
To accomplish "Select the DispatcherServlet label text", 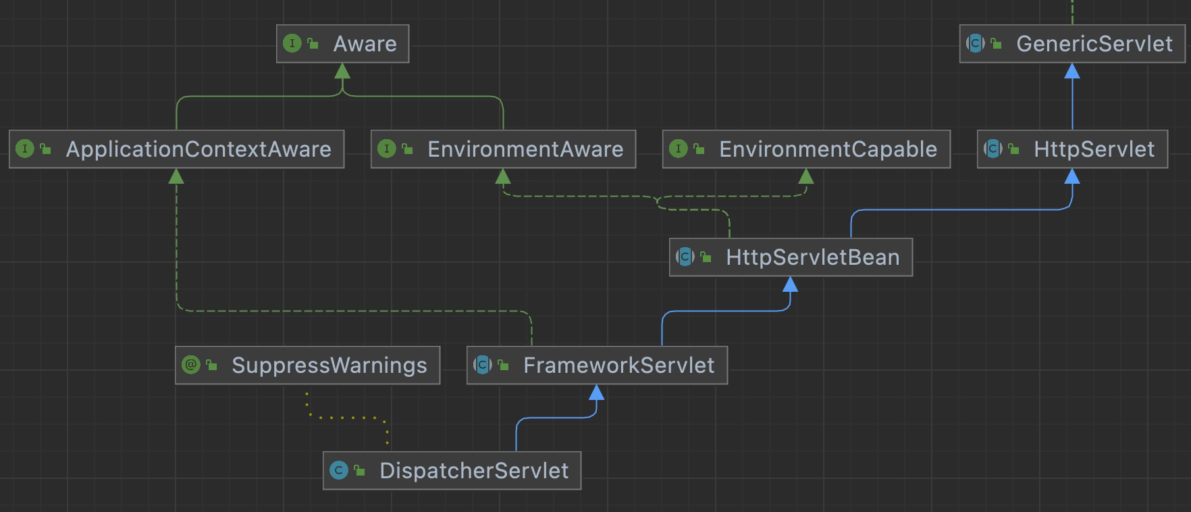I will click(x=474, y=471).
